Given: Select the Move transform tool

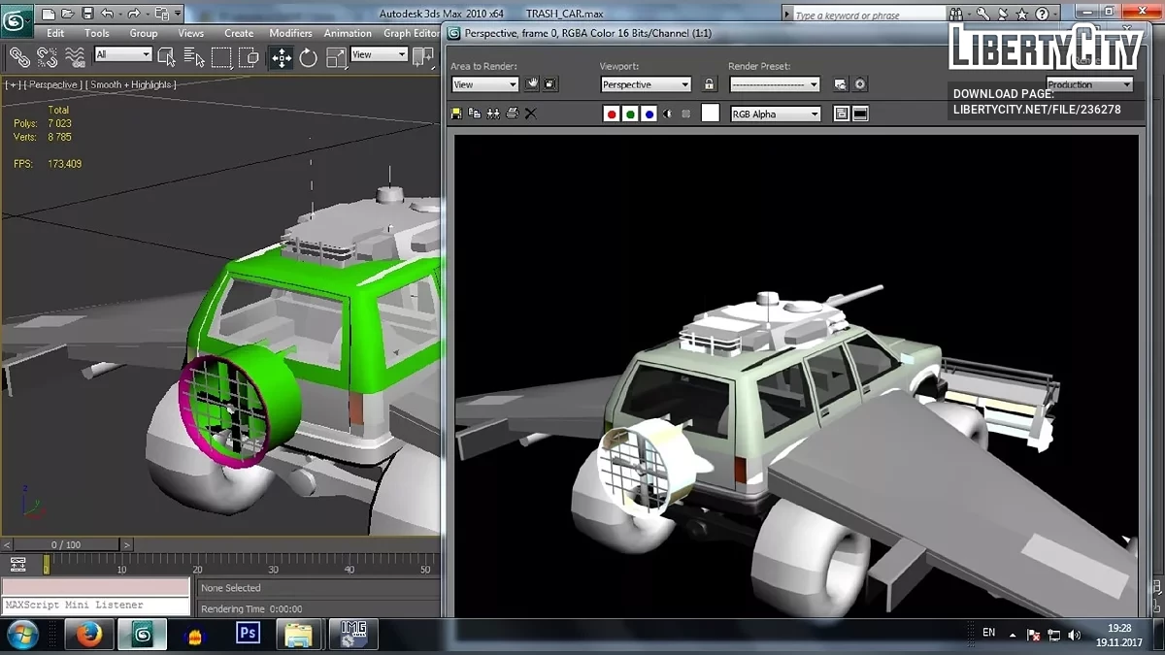Looking at the screenshot, I should [x=282, y=58].
